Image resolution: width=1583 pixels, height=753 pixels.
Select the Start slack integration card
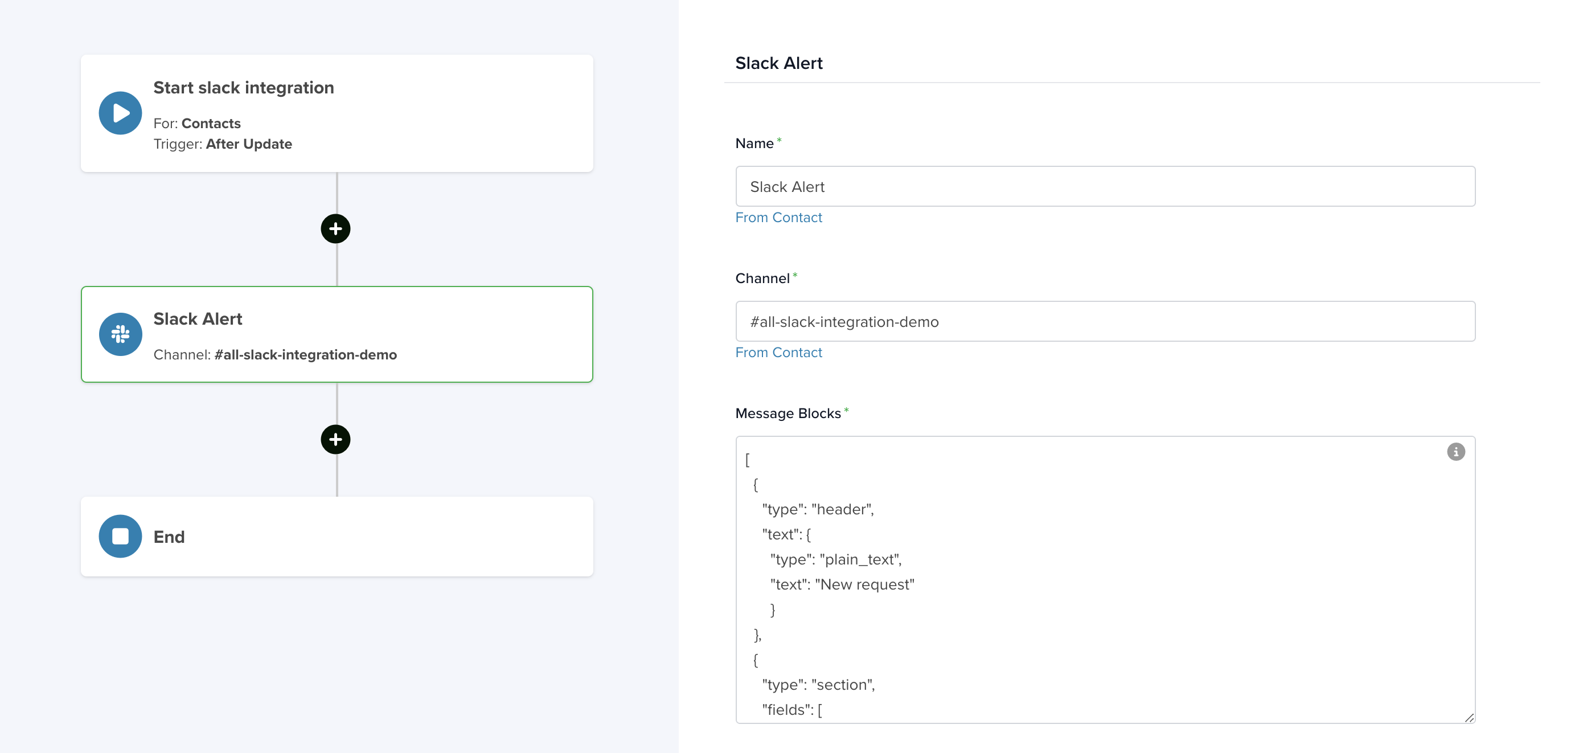point(337,113)
